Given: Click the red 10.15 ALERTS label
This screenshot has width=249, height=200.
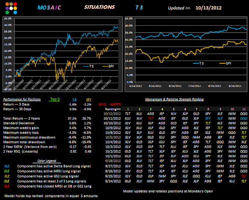Looking at the screenshot, I should (109, 104).
